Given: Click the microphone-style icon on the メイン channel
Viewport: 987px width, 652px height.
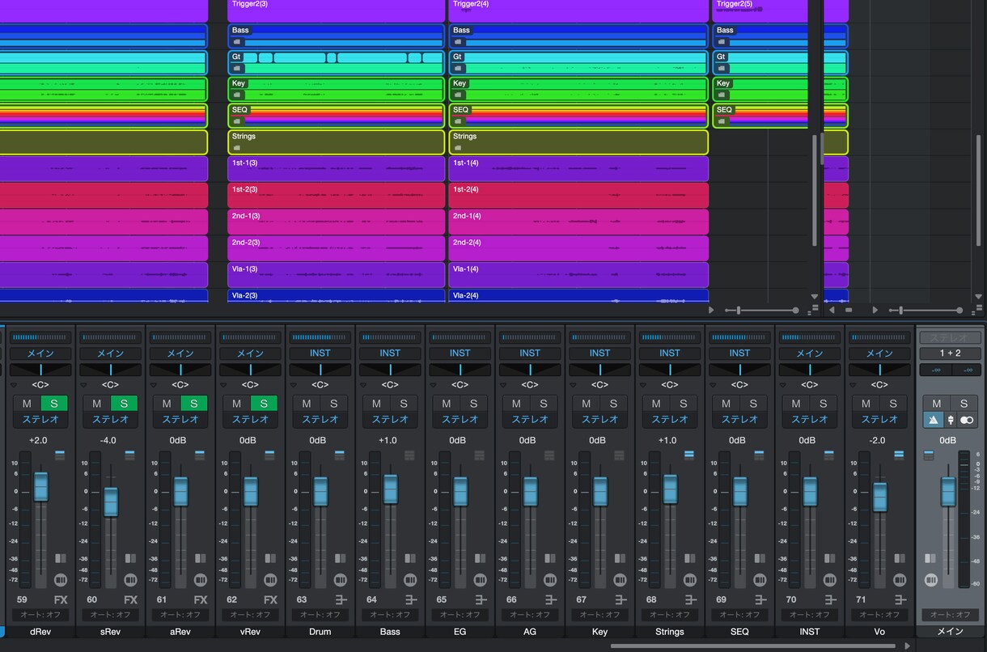Looking at the screenshot, I should pos(951,420).
